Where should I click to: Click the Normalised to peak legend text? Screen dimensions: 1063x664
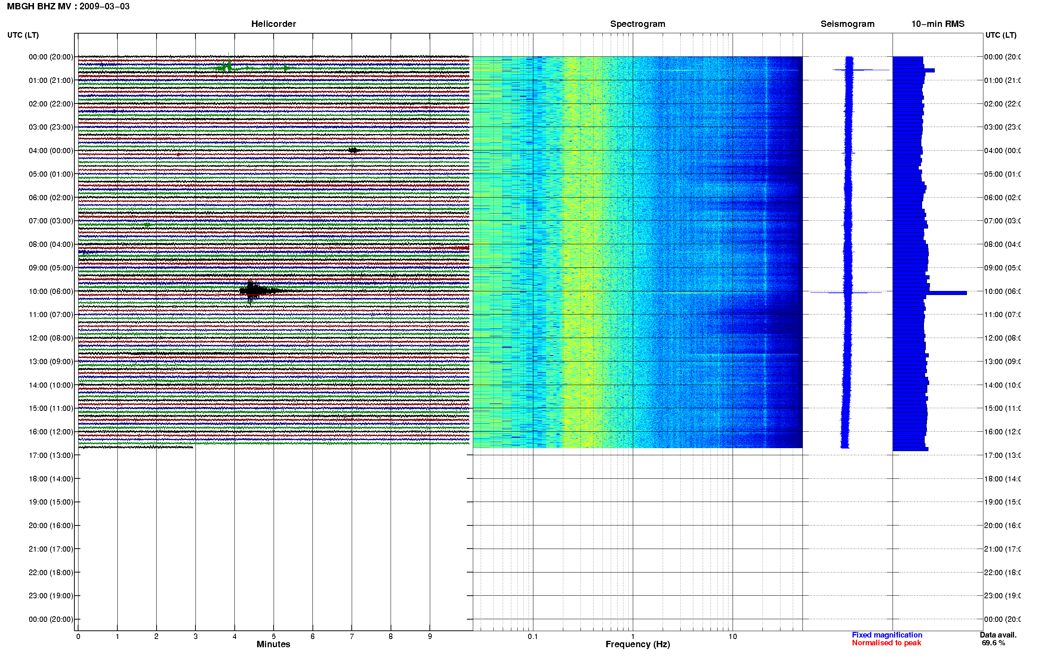click(886, 643)
